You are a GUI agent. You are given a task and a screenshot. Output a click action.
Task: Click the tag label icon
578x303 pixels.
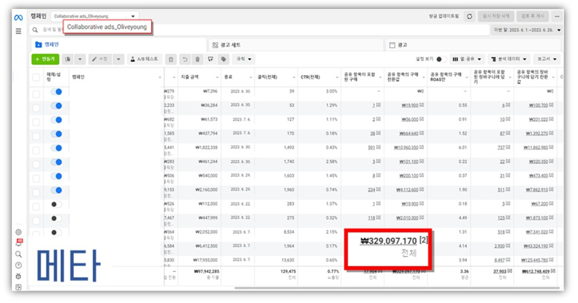223,59
